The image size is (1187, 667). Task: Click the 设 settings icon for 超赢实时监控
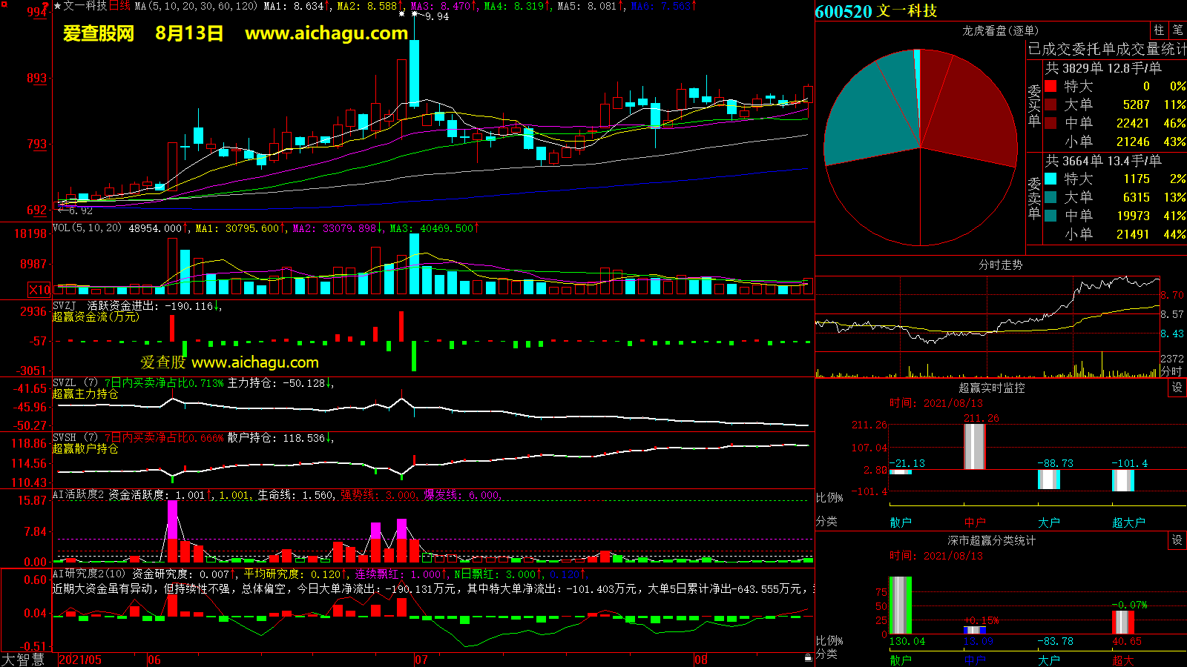(x=1177, y=388)
